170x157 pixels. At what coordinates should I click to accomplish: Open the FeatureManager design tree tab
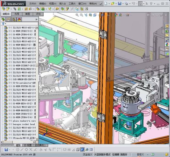point(3,20)
